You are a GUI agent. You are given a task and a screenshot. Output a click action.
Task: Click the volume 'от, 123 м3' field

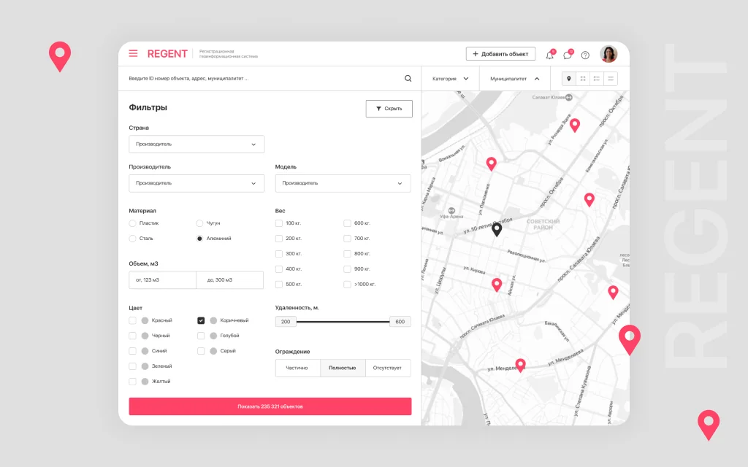[x=162, y=280]
